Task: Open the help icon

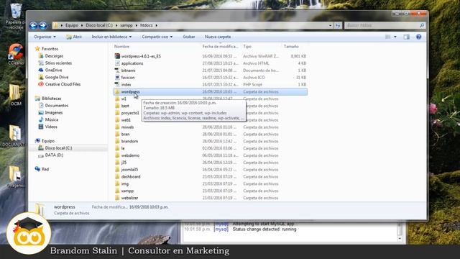Action: coord(418,37)
